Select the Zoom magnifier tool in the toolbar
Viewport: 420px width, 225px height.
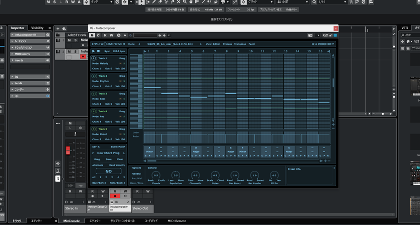pos(185,2)
